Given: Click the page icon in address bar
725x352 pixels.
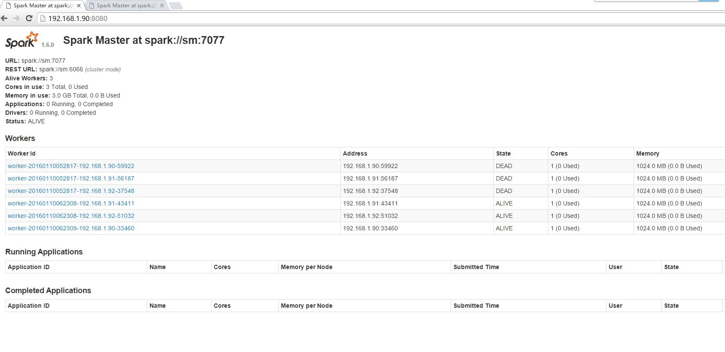Looking at the screenshot, I should [x=43, y=18].
